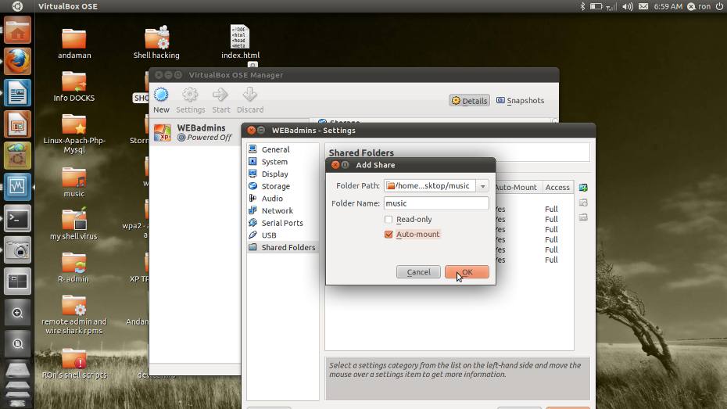
Task: Open USB settings category
Action: [269, 235]
